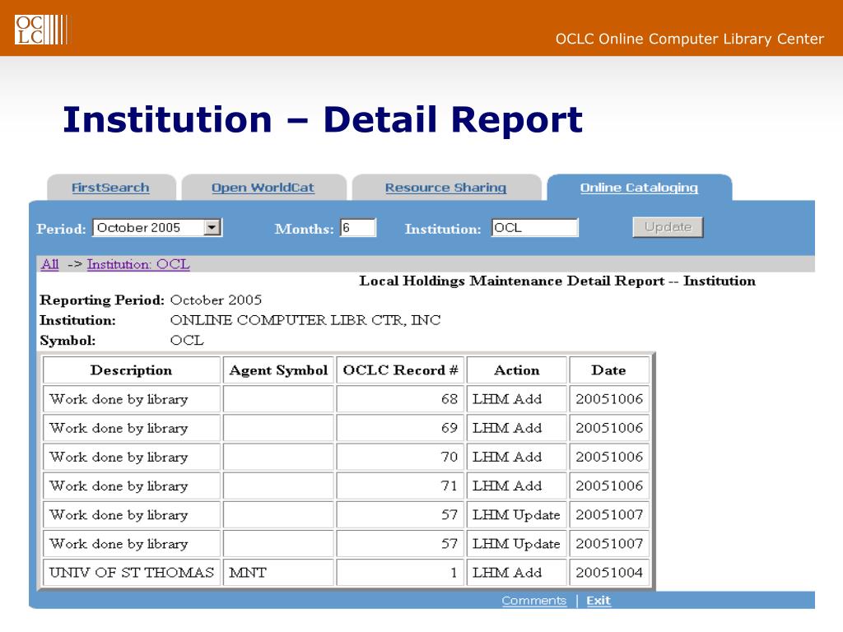Select the 20051004 date cell
The image size is (843, 632).
pos(609,573)
